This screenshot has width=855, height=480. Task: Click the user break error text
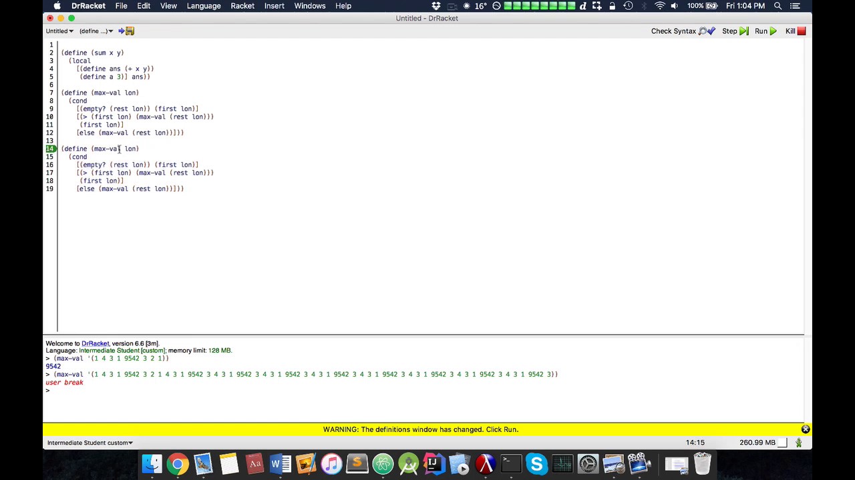point(64,383)
